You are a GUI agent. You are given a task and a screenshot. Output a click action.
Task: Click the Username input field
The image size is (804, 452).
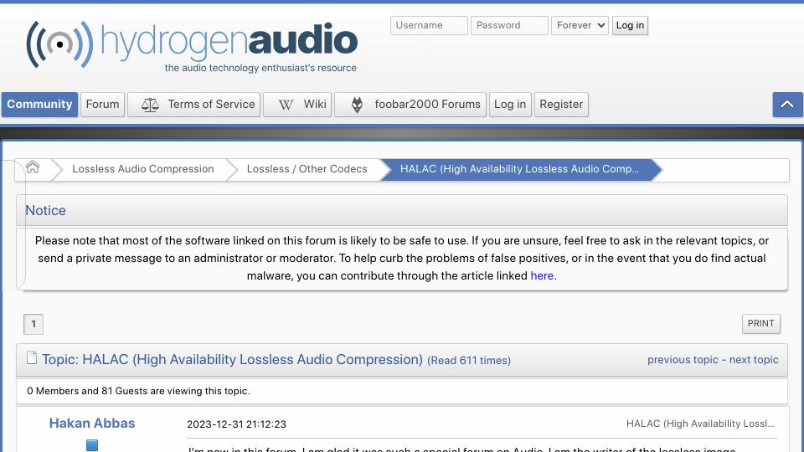point(429,25)
